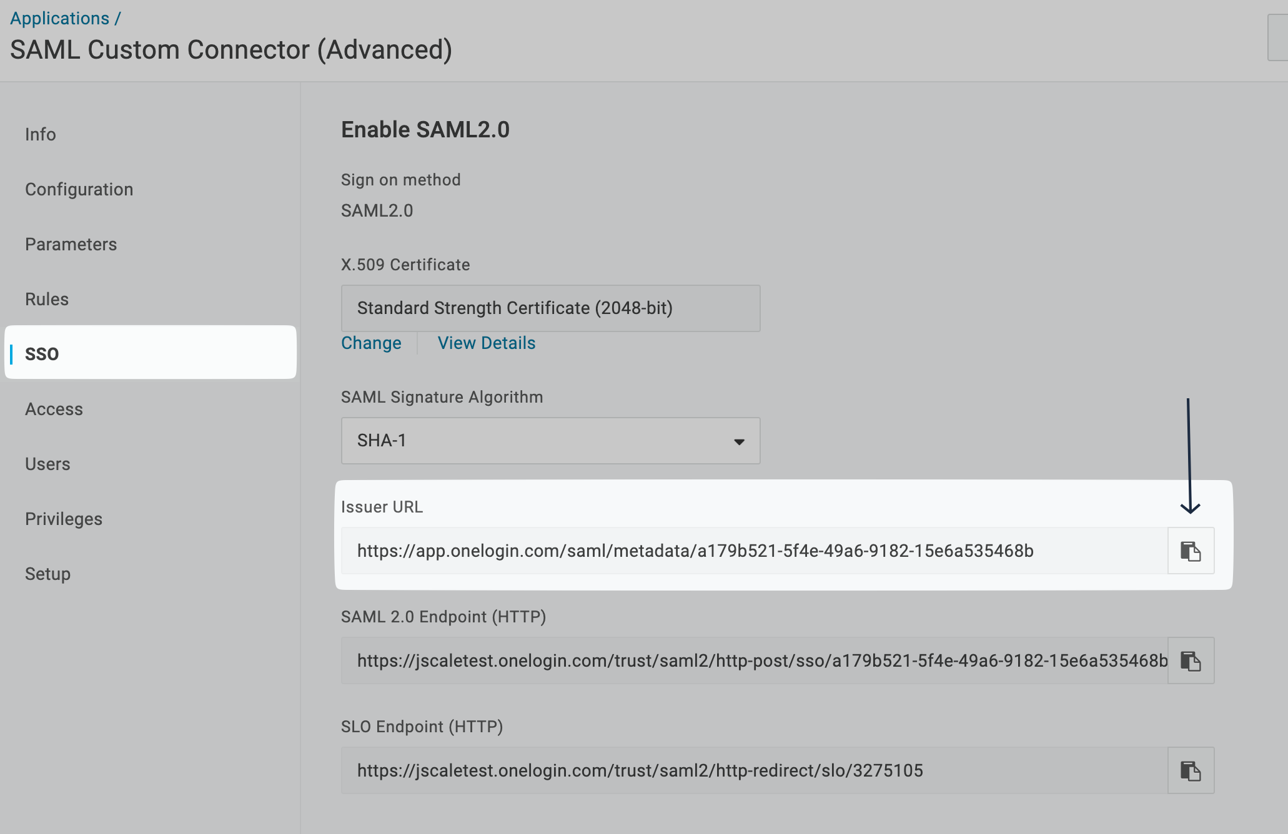This screenshot has height=834, width=1288.
Task: View Details of the Standard Strength Certificate
Action: [x=486, y=343]
